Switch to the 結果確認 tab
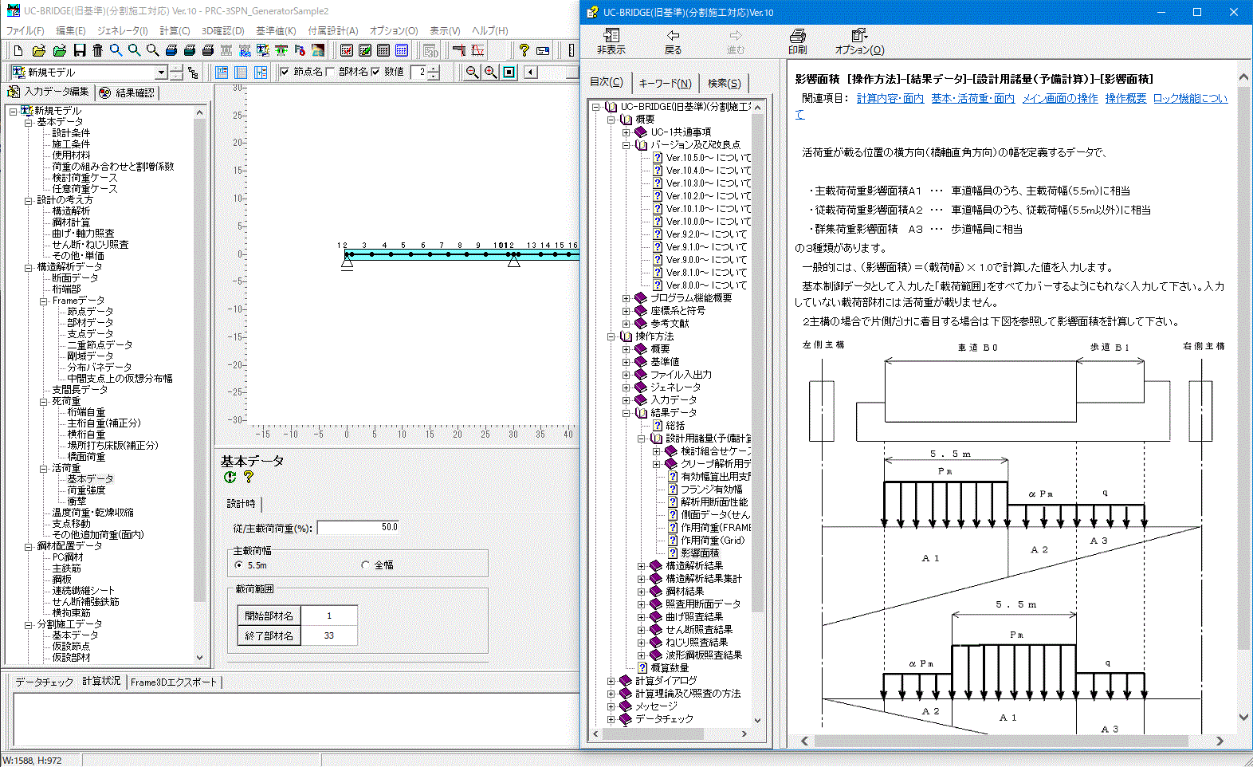The image size is (1253, 767). point(128,92)
